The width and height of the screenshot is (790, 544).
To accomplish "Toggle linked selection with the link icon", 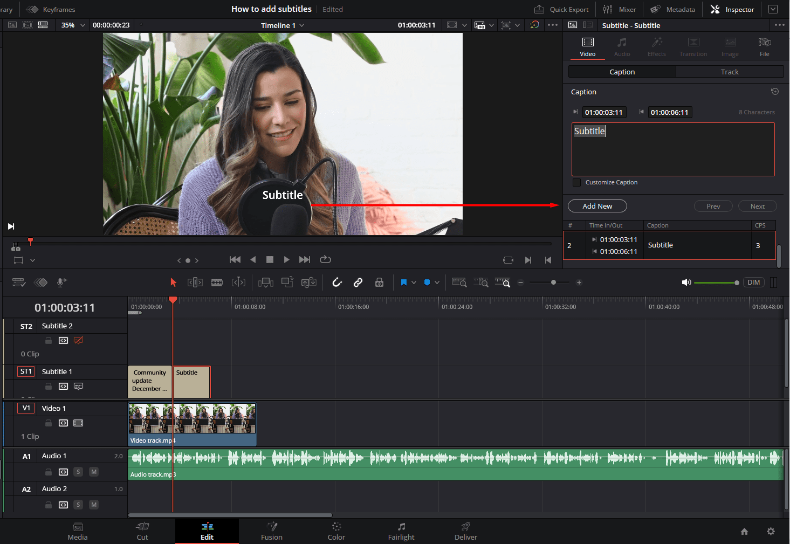I will tap(358, 282).
